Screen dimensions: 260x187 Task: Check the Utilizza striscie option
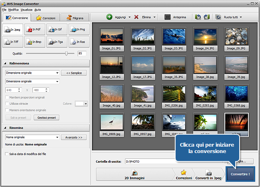pos(6,103)
